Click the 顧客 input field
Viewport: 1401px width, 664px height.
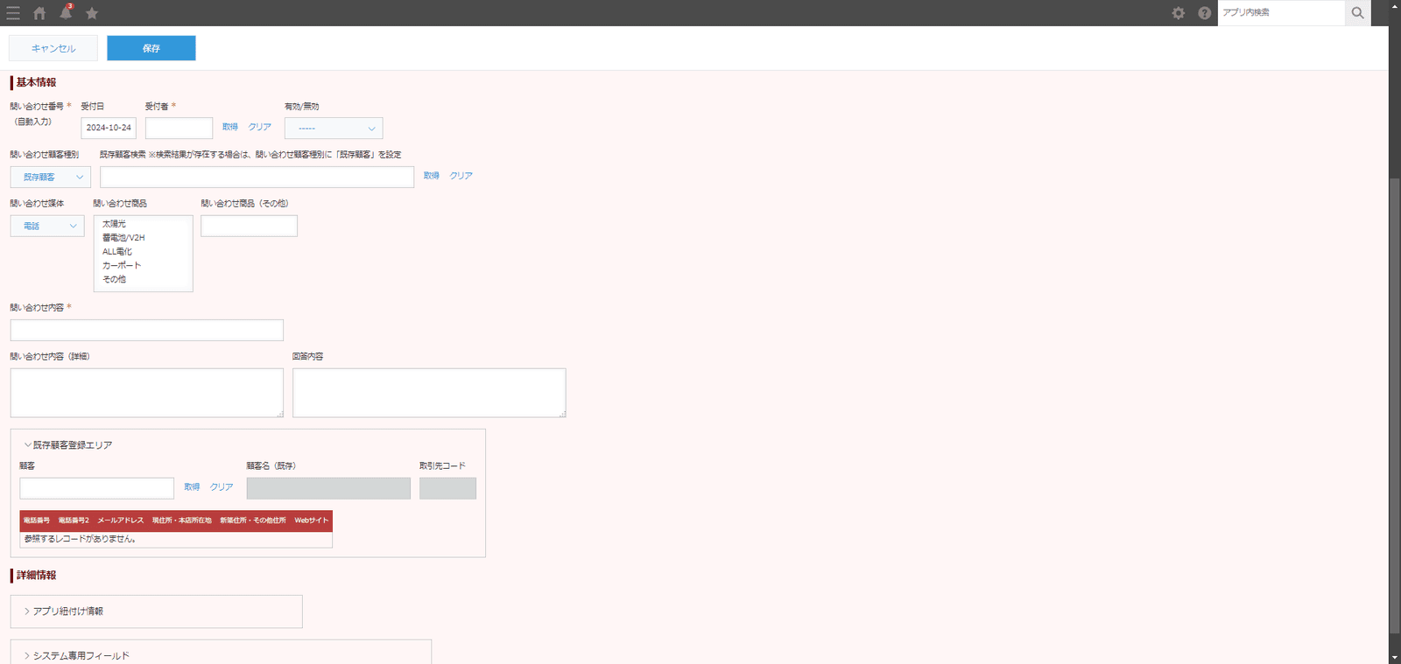pos(97,488)
